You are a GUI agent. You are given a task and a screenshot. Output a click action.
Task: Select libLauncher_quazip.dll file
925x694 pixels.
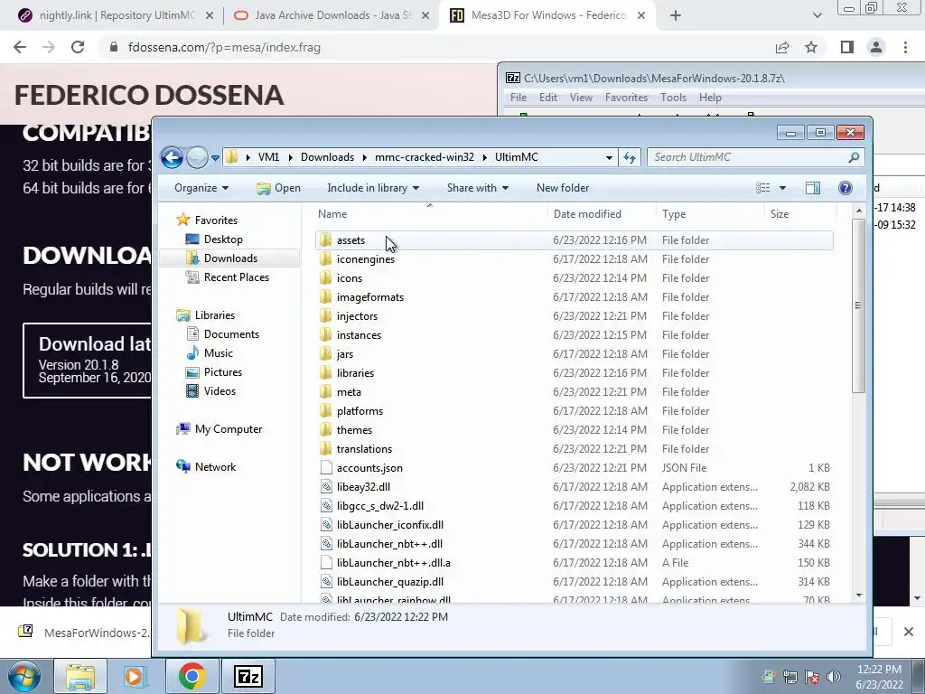coord(390,582)
